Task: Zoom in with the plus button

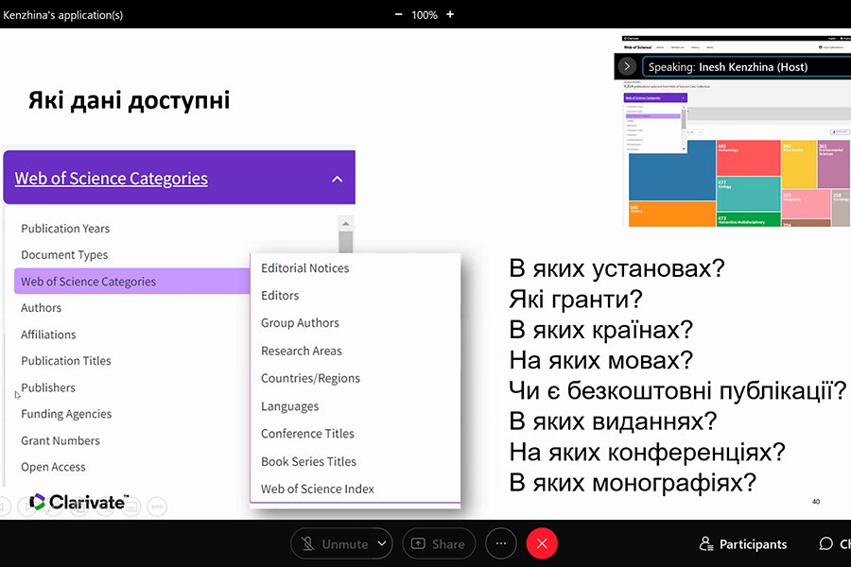Action: click(450, 14)
